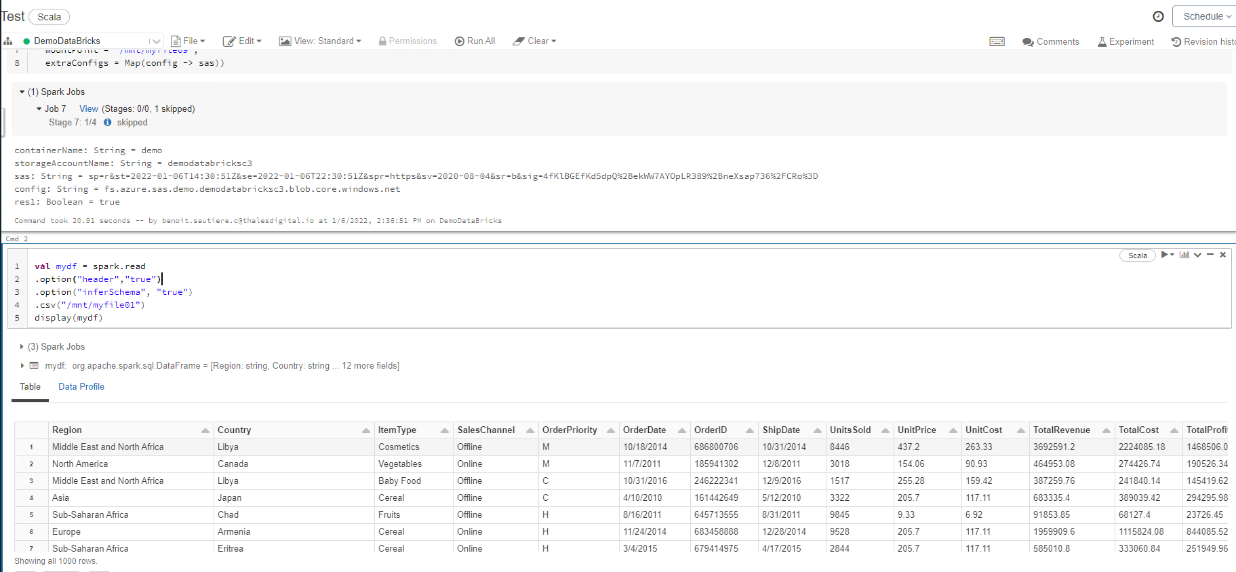Screen dimensions: 1236x572
Task: Collapse the Job 7 entry
Action: pyautogui.click(x=39, y=109)
